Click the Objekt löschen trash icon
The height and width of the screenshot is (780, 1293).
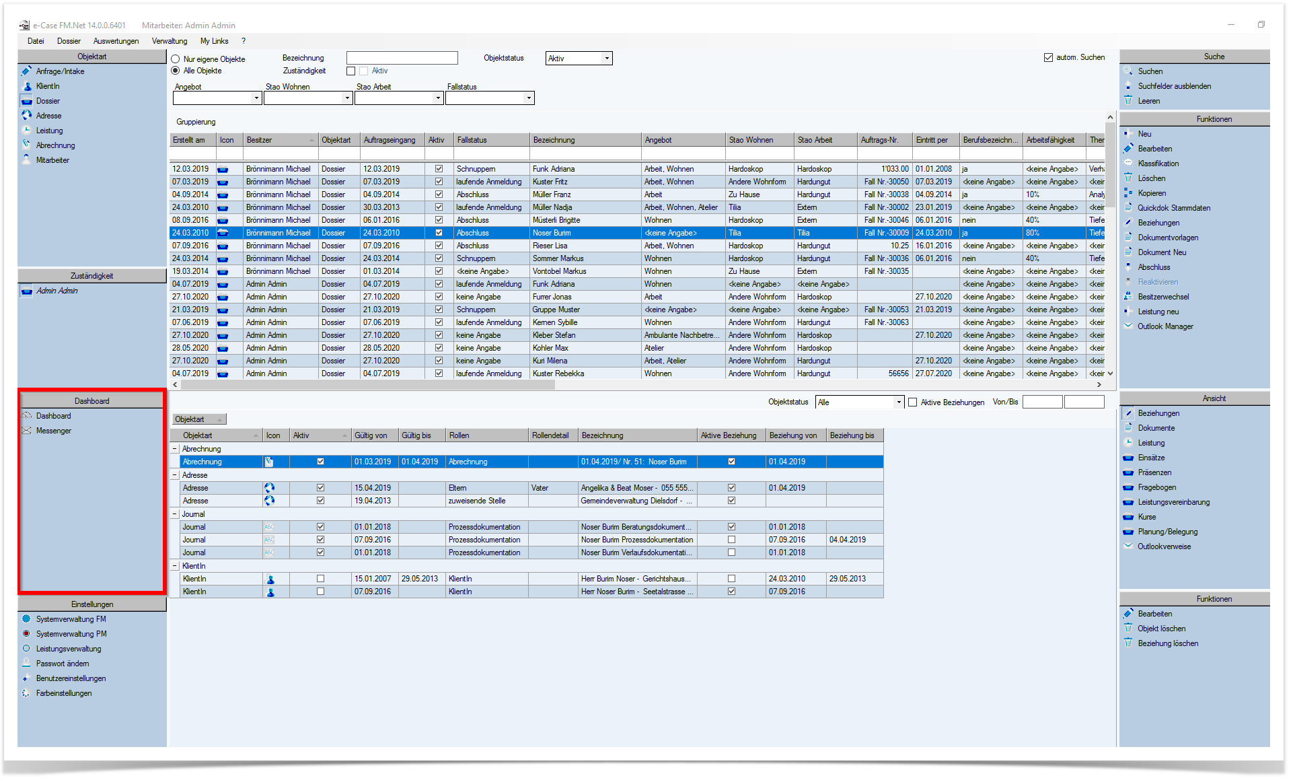pos(1128,629)
